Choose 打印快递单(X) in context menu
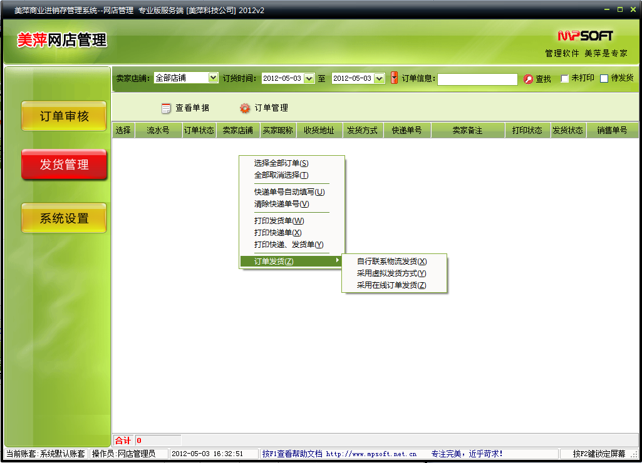Image resolution: width=642 pixels, height=463 pixels. point(277,233)
